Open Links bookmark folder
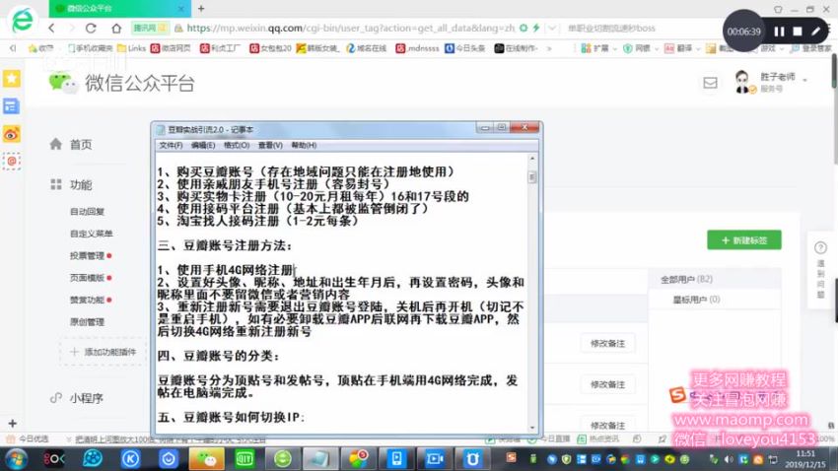The height and width of the screenshot is (471, 838). (x=131, y=48)
